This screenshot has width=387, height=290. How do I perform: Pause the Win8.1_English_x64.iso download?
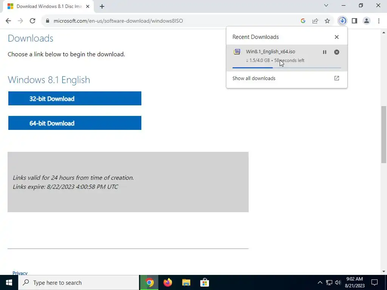(325, 52)
